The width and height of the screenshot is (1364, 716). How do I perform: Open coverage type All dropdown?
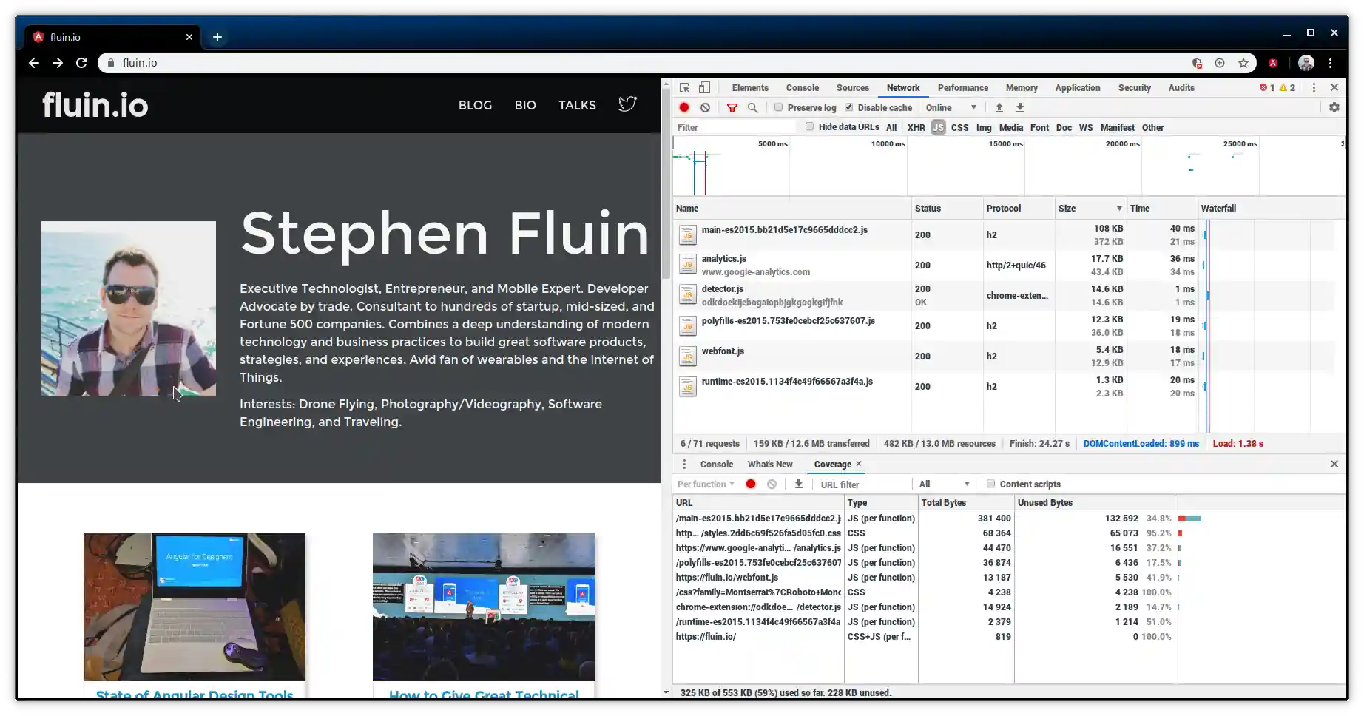[944, 484]
